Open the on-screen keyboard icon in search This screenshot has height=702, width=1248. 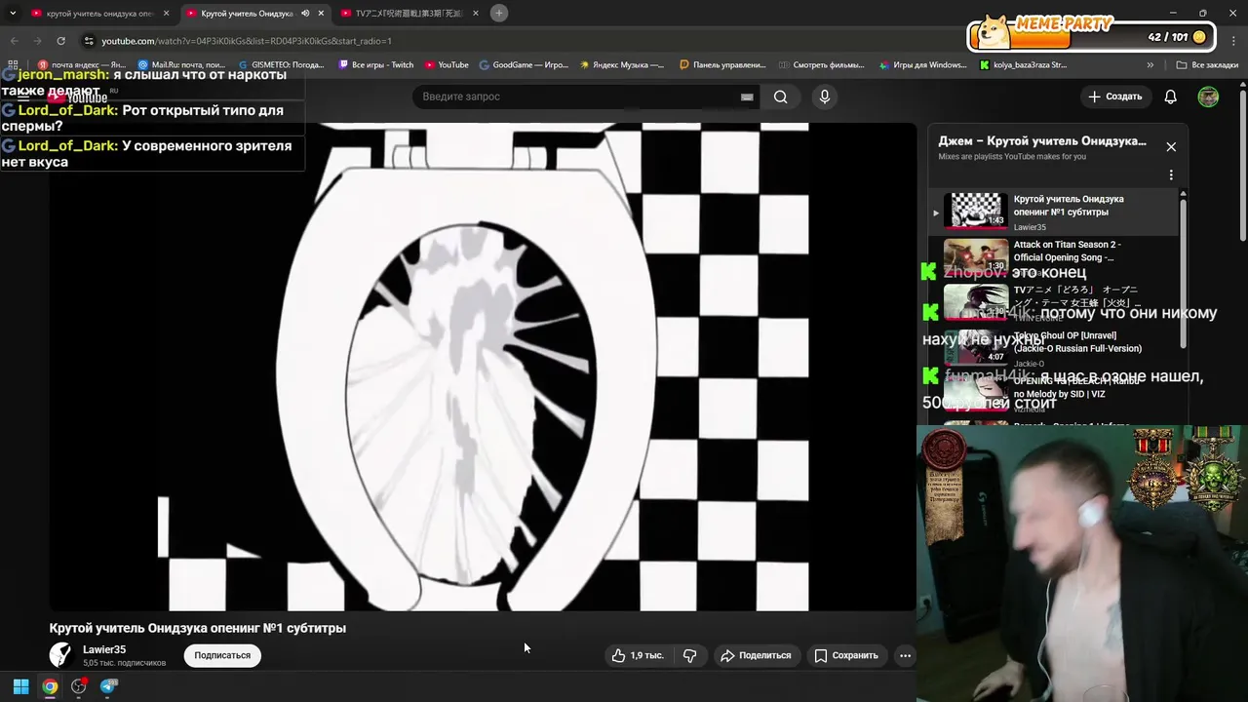pyautogui.click(x=747, y=97)
